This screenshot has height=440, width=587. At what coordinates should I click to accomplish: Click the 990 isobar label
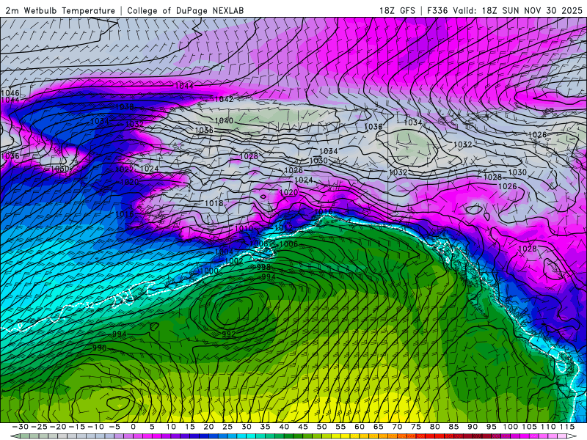click(x=100, y=348)
